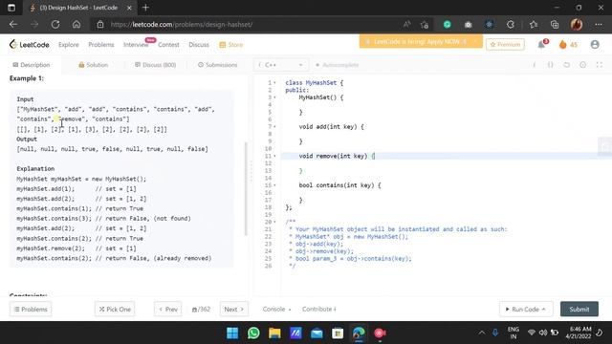This screenshot has height=344, width=612.
Task: Open Edge settings ellipsis menu
Action: point(599,24)
